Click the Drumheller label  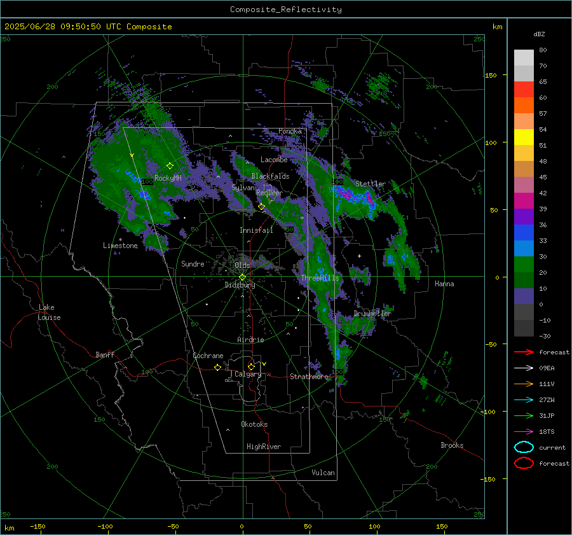click(372, 314)
